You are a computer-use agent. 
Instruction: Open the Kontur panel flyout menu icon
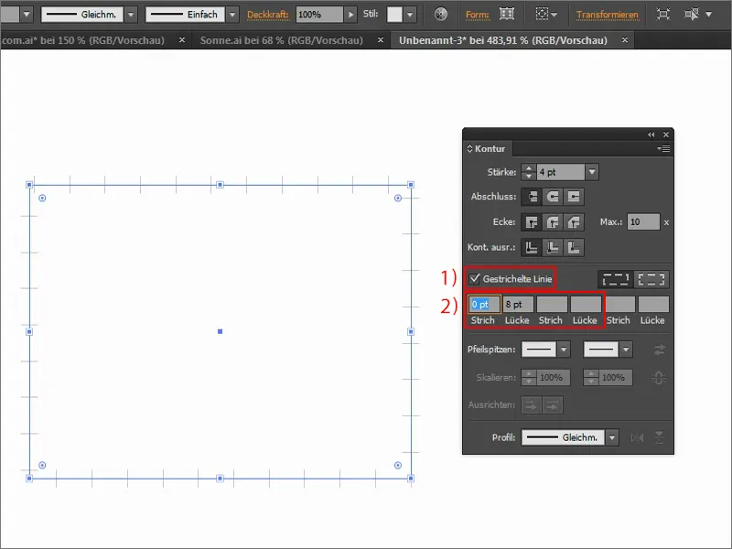663,148
